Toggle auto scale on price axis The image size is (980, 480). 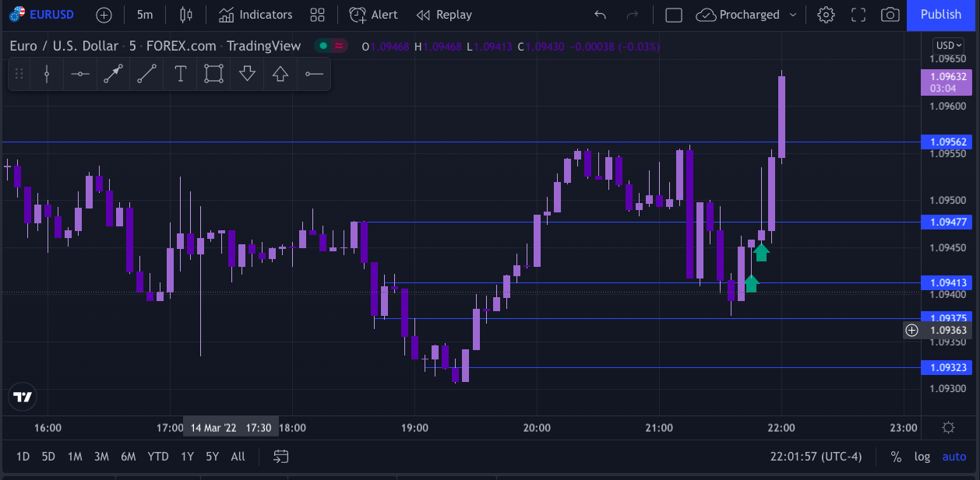954,457
